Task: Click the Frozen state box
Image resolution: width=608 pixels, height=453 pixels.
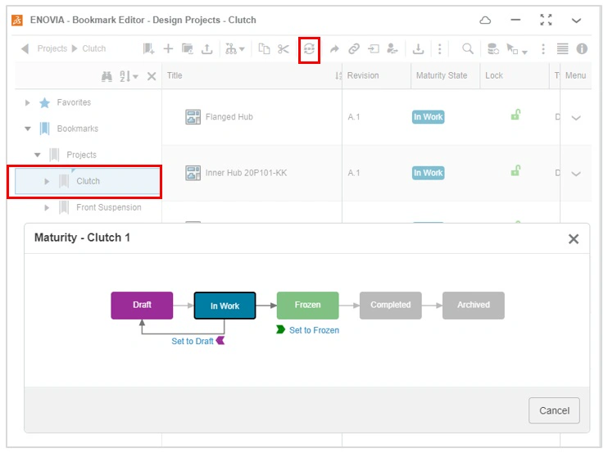Action: pyautogui.click(x=307, y=306)
